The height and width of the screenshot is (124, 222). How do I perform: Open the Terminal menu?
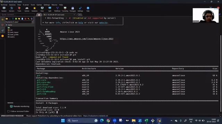[x=4, y=5]
